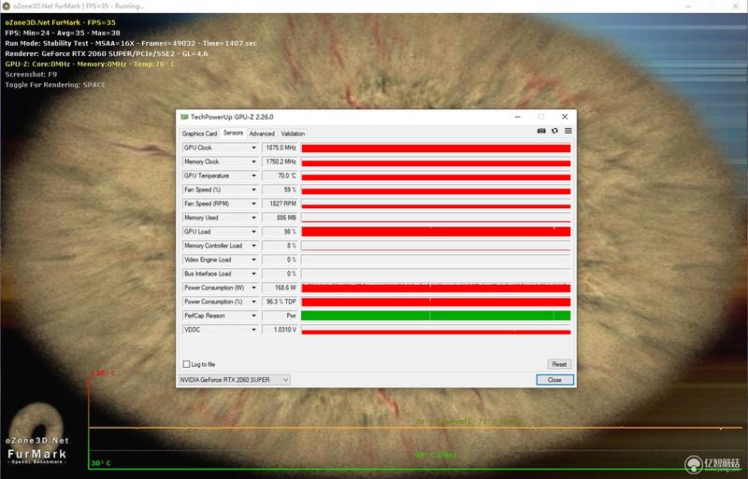Screen dimensions: 748x479
Task: Click the GPU-Z refresh icon
Action: [x=554, y=131]
